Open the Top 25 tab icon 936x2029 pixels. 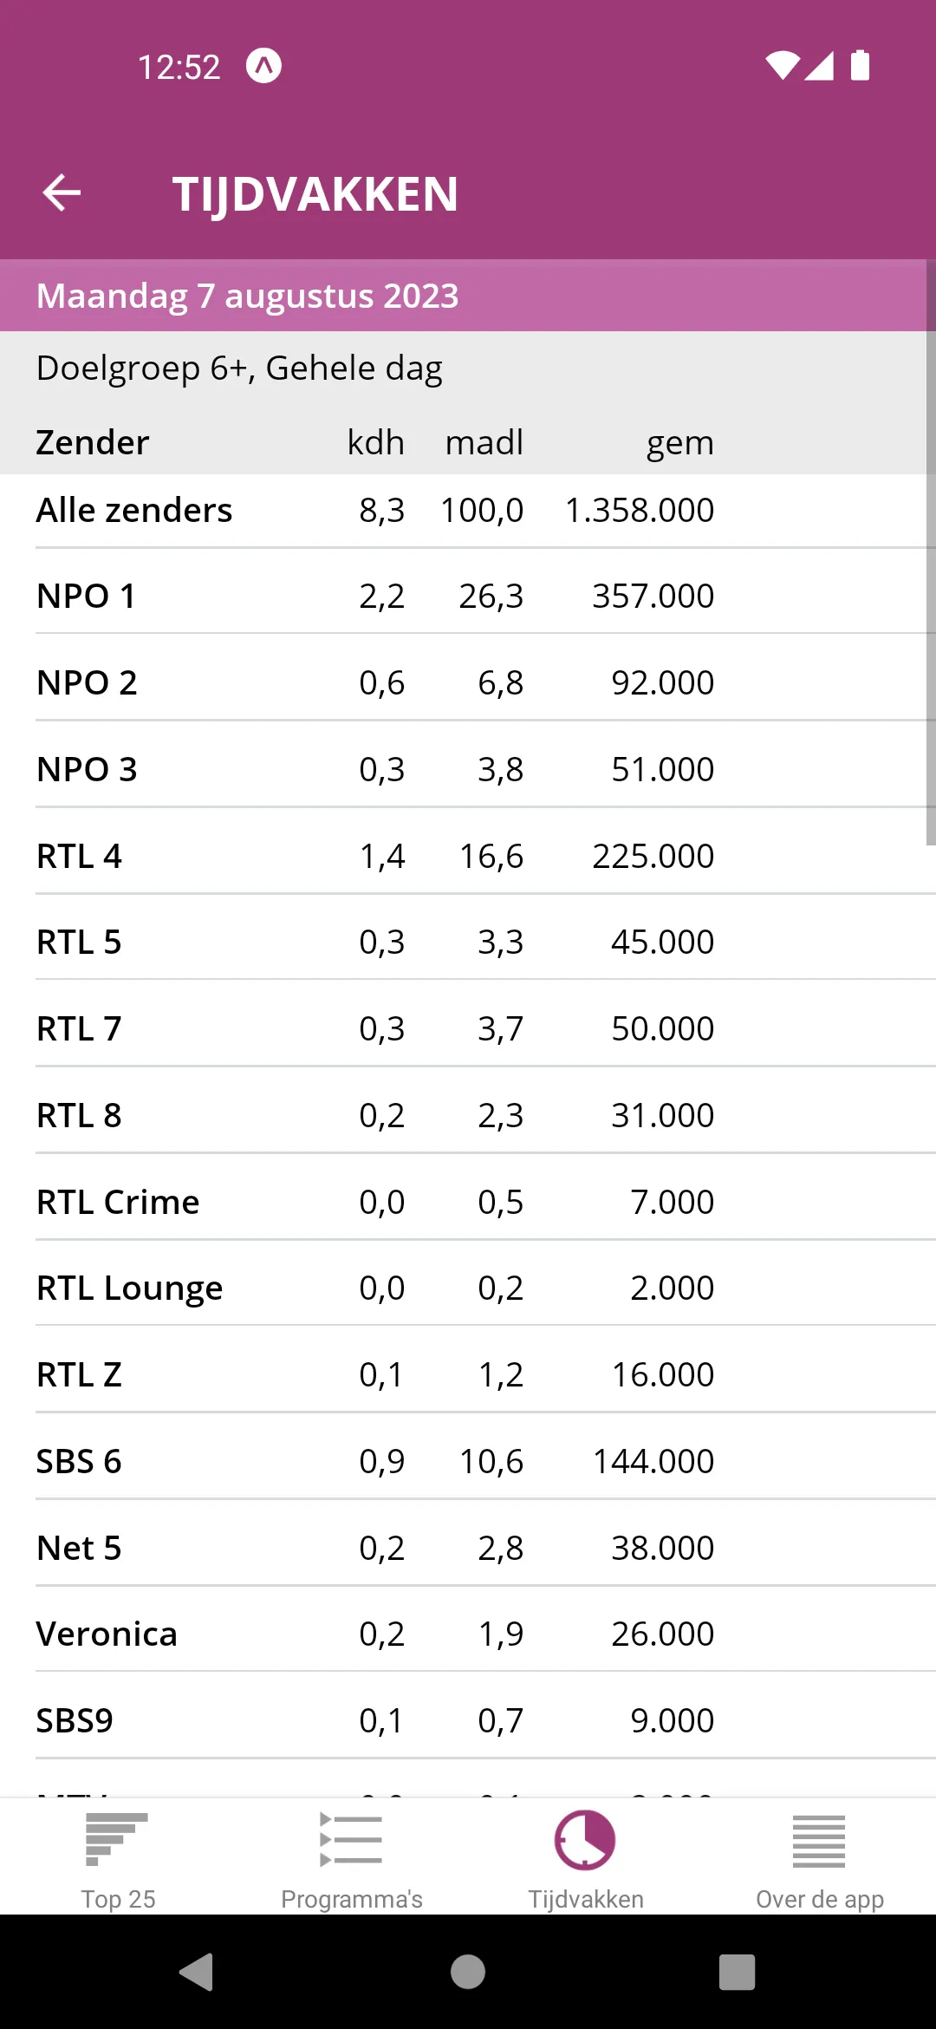pyautogui.click(x=117, y=1840)
